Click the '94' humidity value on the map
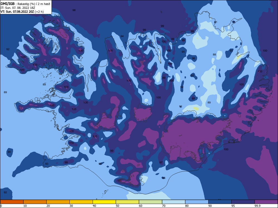278x208 pixels. [x=122, y=36]
